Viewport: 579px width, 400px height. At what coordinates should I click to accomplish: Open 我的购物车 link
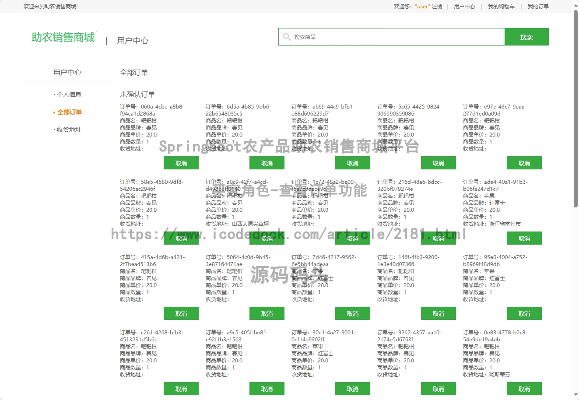tap(502, 7)
